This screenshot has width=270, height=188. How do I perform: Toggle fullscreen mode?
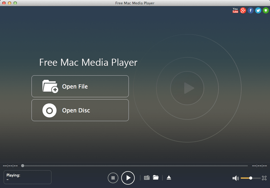tap(264, 178)
